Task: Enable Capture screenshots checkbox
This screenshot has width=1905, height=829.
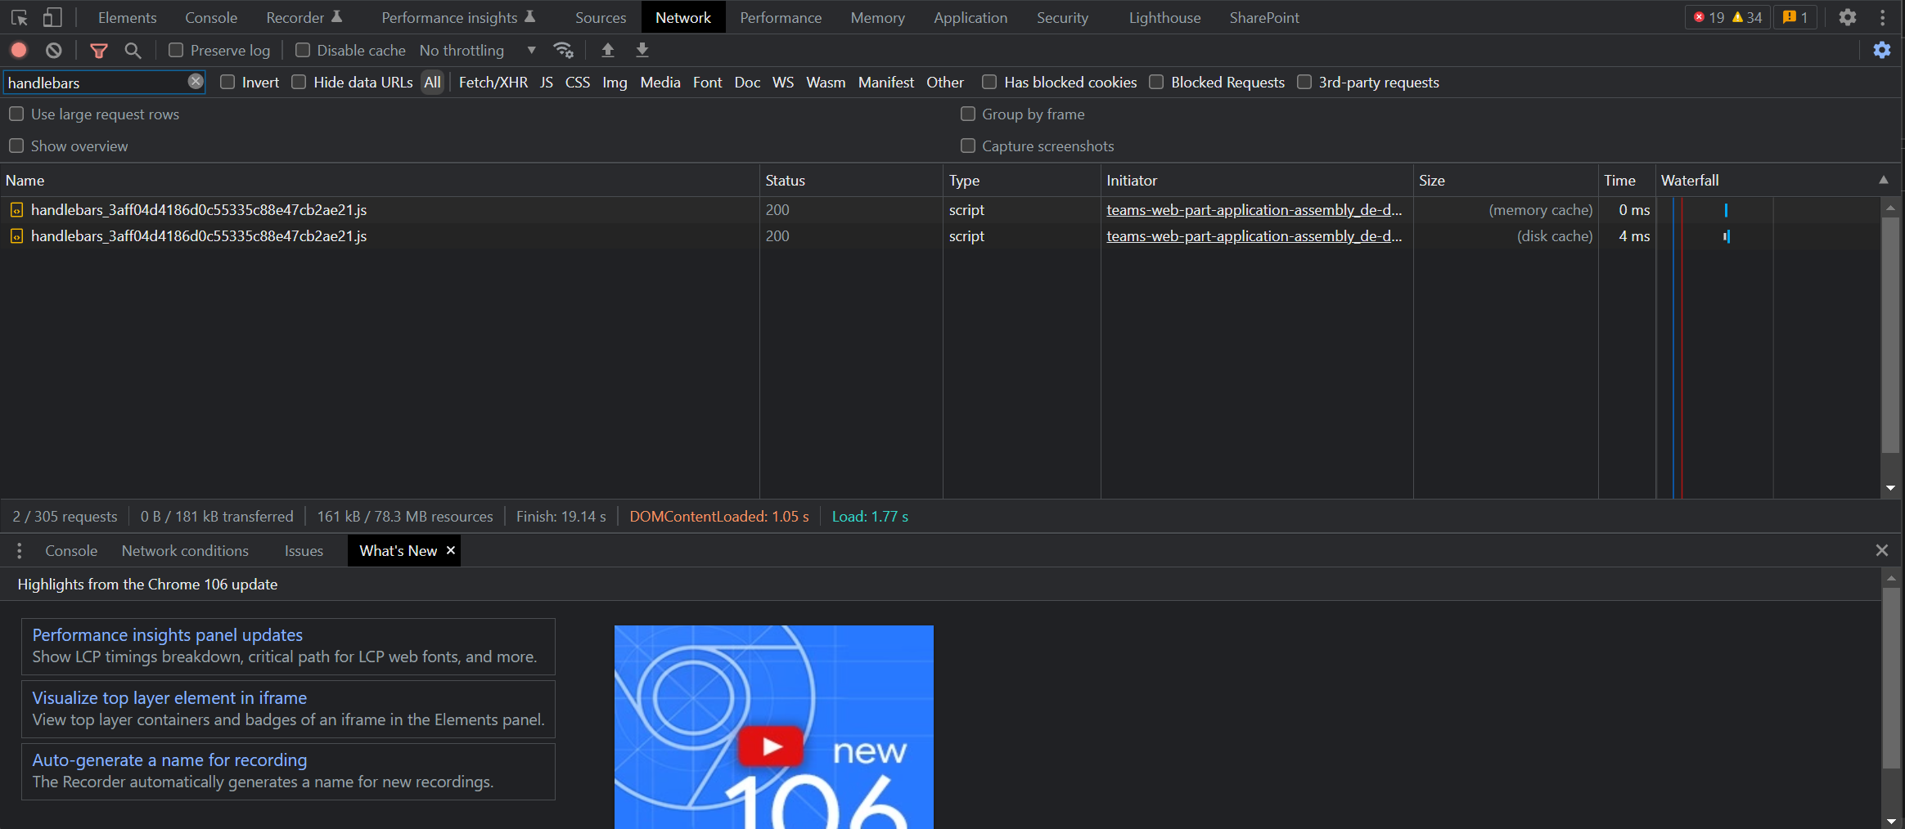Action: point(968,146)
